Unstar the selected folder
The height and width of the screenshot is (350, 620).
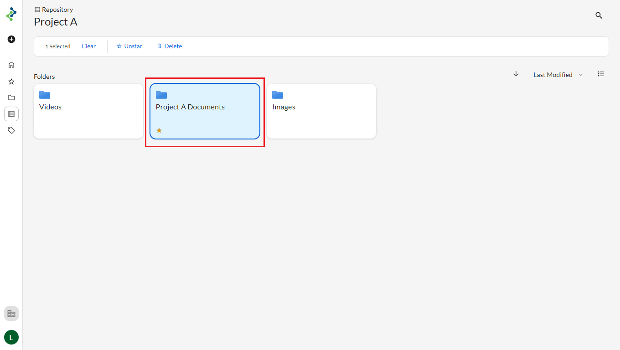coord(129,46)
